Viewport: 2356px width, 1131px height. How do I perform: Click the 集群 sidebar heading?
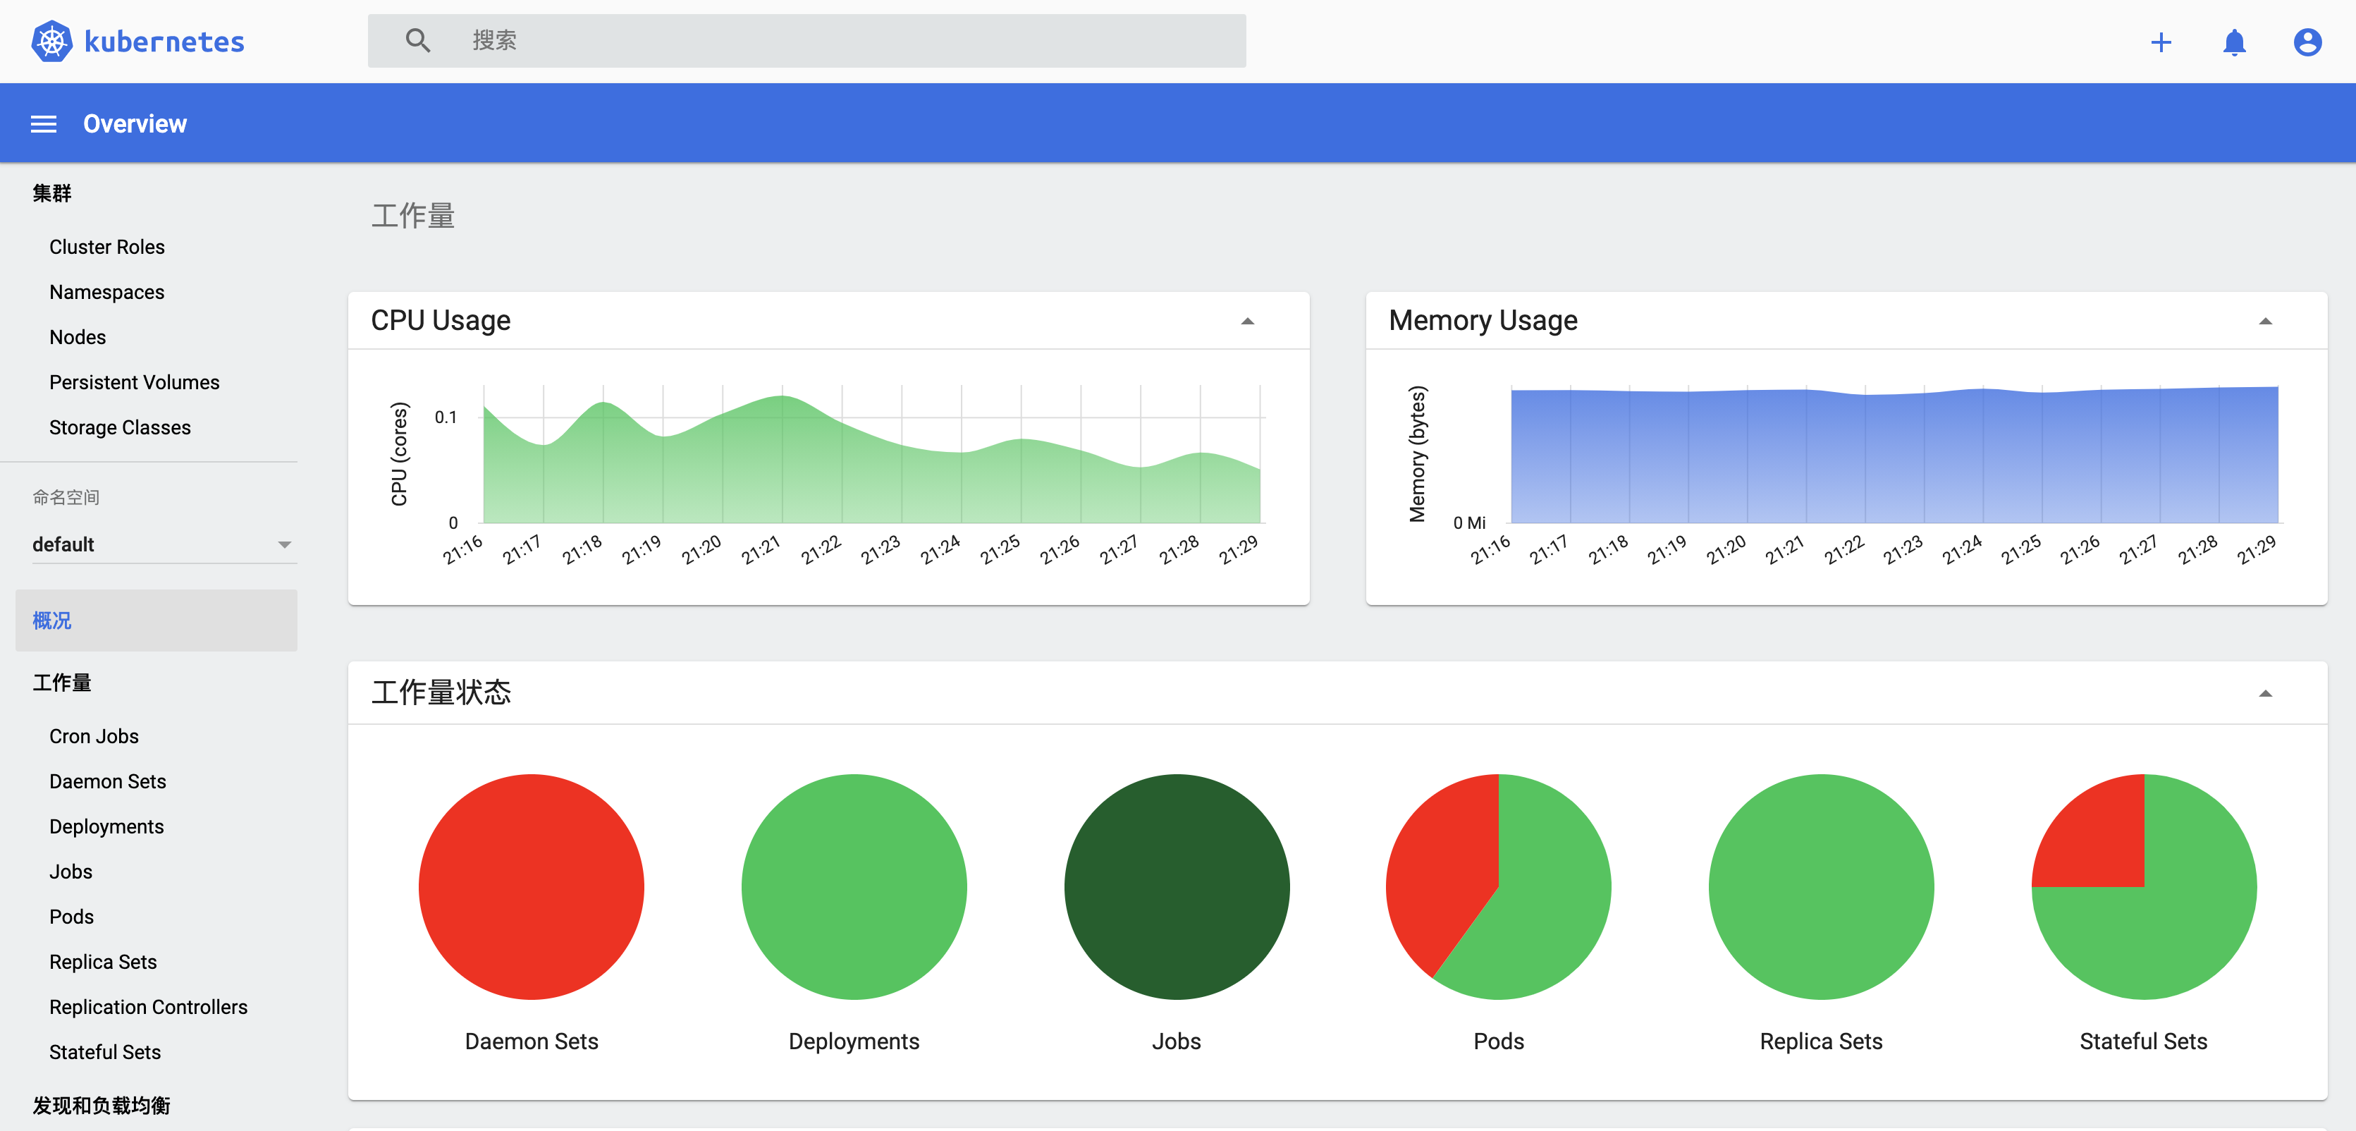(x=52, y=193)
